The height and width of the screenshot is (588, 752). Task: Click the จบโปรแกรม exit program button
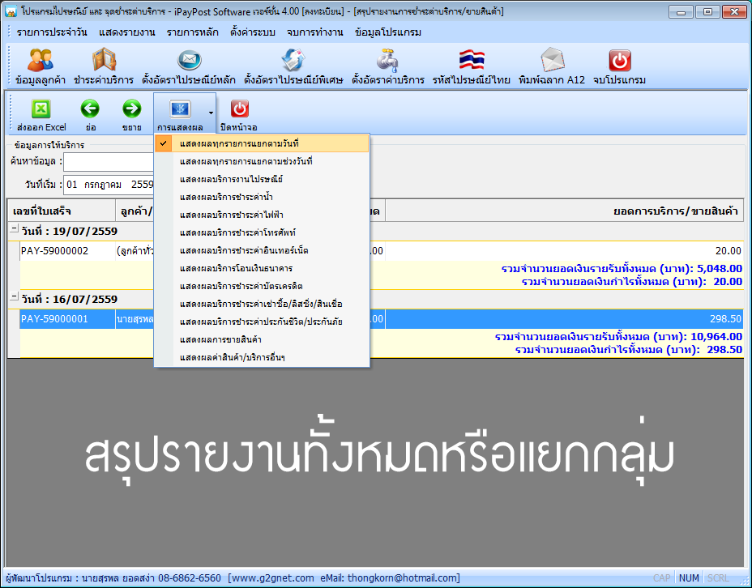click(619, 66)
